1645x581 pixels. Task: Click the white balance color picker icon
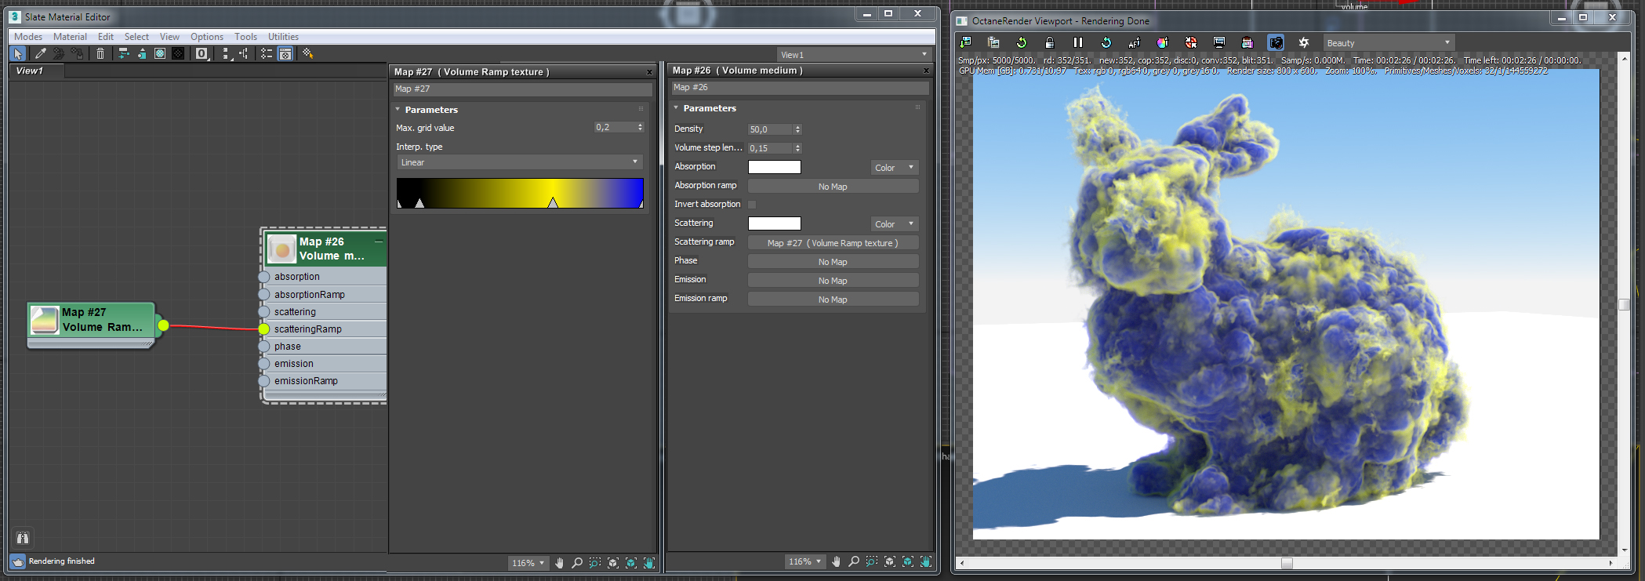(1162, 43)
